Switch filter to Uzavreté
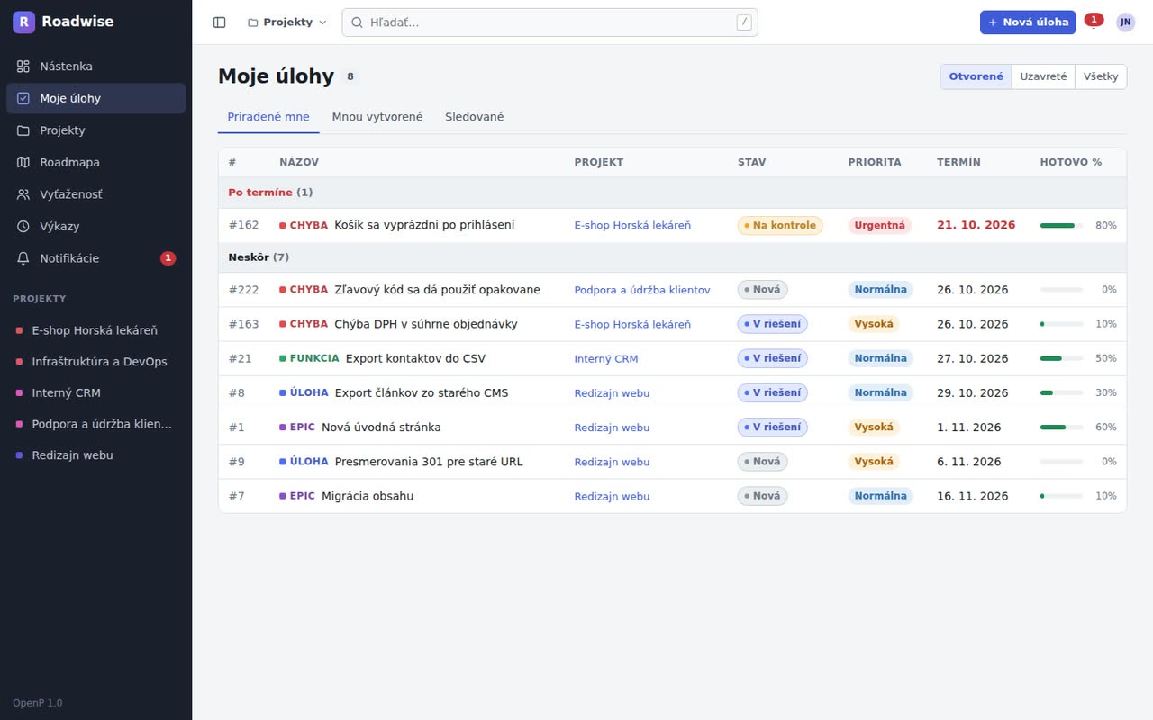This screenshot has width=1153, height=720. (x=1043, y=76)
